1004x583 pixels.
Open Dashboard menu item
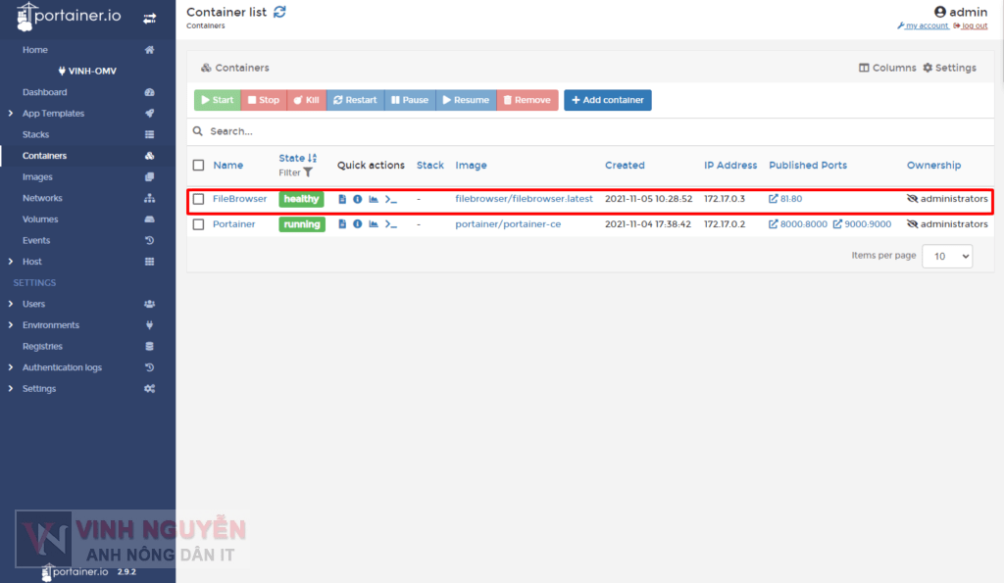pos(45,92)
